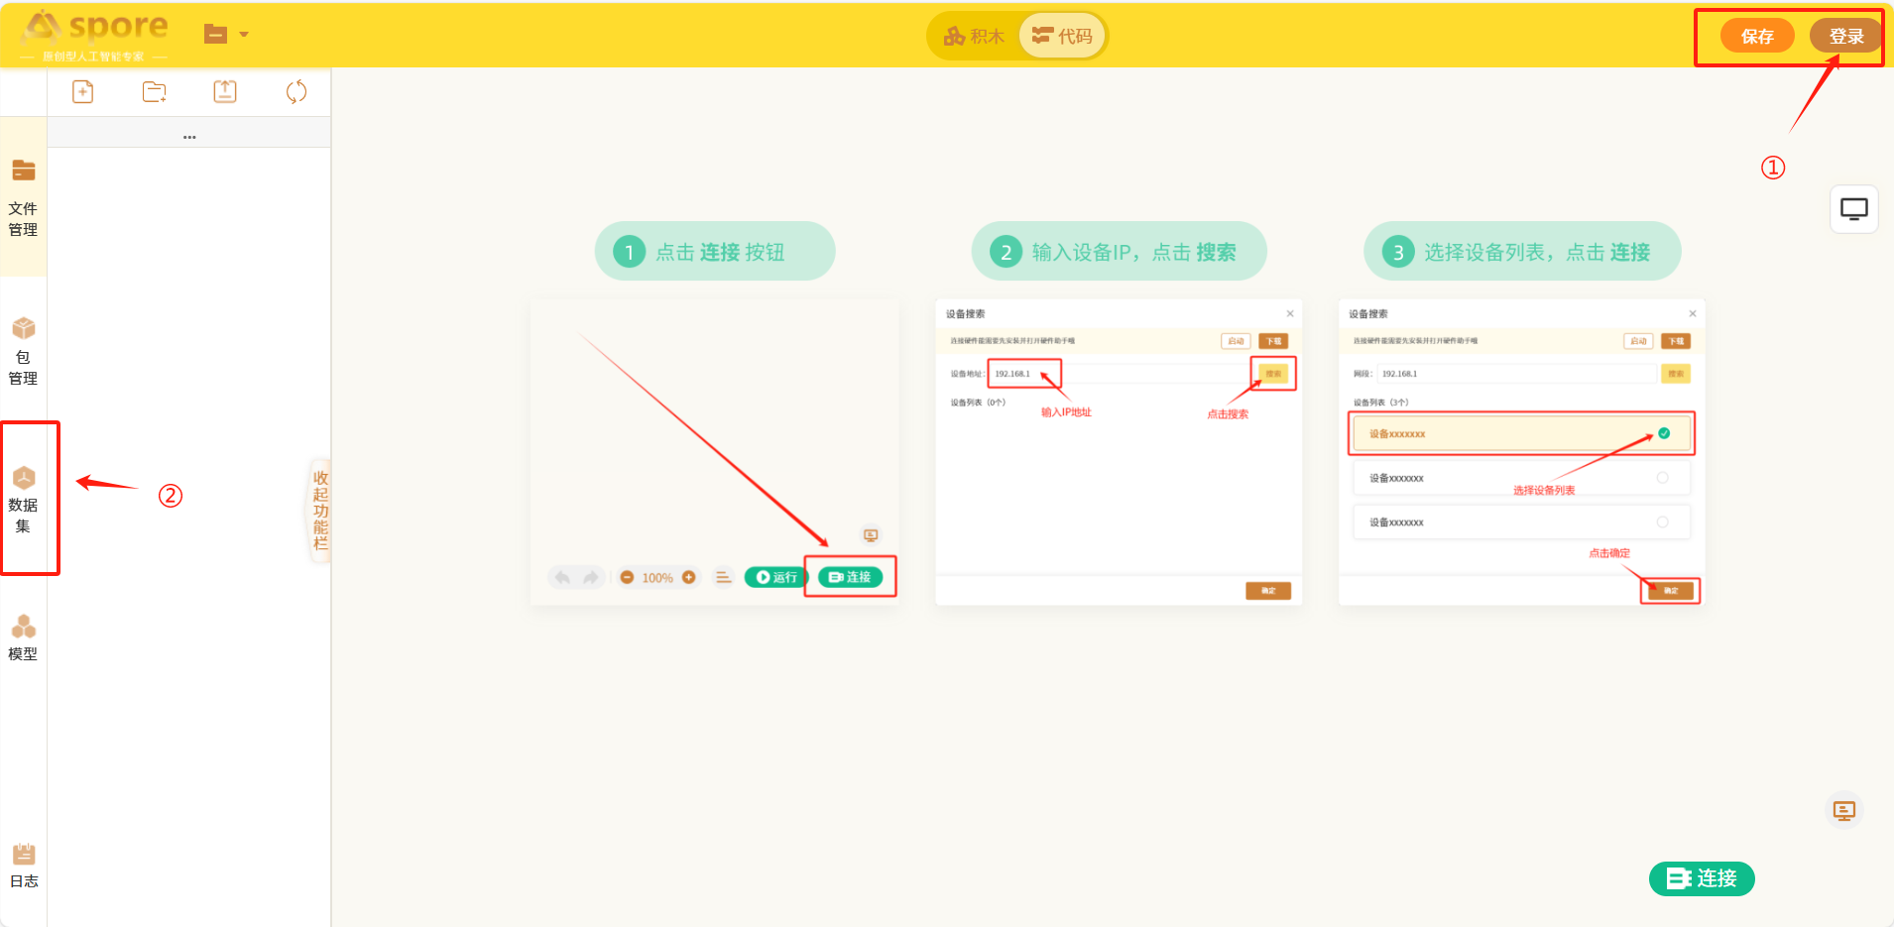Click the round orange screen icon

click(1843, 811)
